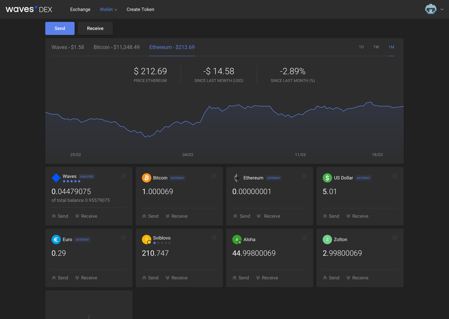The width and height of the screenshot is (449, 319).
Task: Click the -2.89% monthly change value
Action: [293, 71]
